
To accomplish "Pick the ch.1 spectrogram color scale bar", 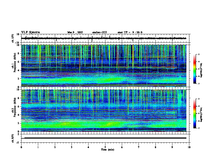I will 194,69.
